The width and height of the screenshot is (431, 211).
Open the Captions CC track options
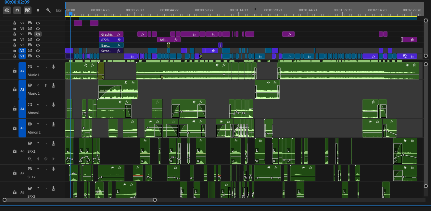[x=59, y=10]
